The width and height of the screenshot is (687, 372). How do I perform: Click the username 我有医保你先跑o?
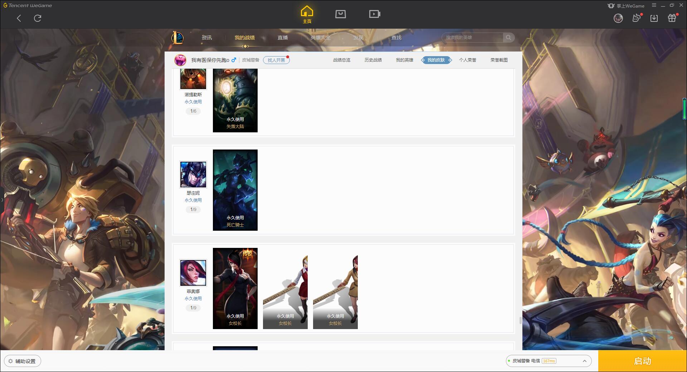pos(210,60)
